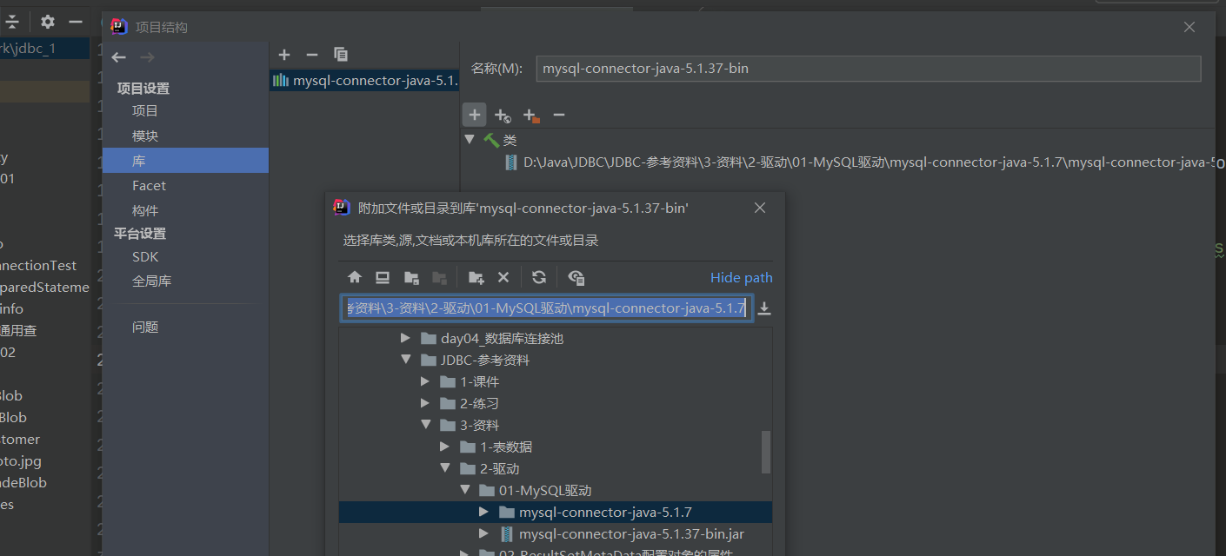
Task: Open Facet settings page
Action: [149, 185]
